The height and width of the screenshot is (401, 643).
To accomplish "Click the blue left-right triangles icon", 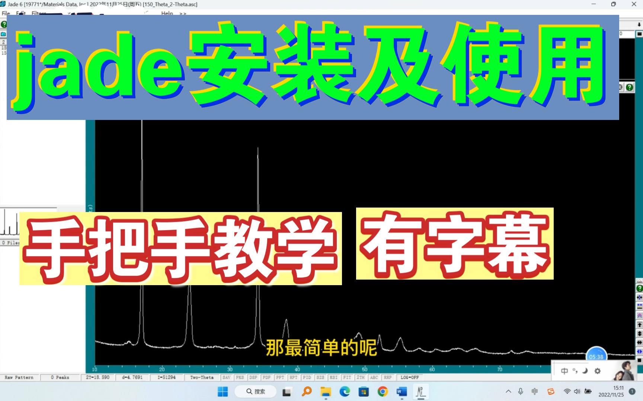I will tap(639, 351).
